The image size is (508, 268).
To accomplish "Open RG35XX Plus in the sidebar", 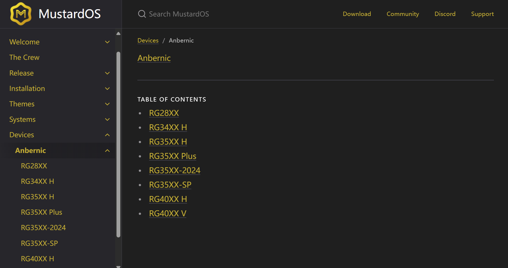I will point(41,212).
